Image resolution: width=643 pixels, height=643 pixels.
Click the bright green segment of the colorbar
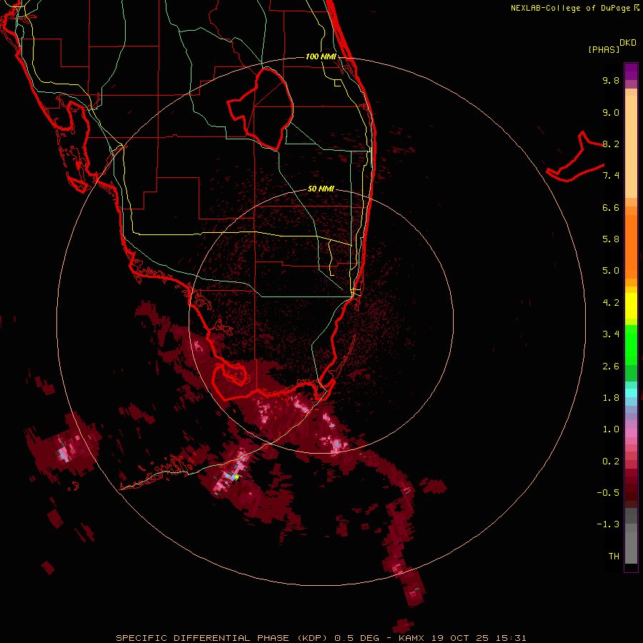point(631,345)
